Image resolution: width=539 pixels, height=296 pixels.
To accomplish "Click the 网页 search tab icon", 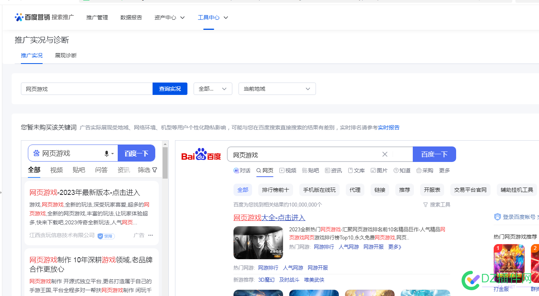I will [x=259, y=170].
